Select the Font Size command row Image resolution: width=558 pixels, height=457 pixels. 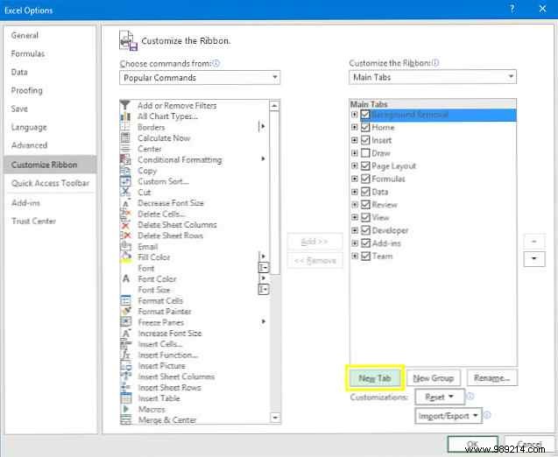coord(194,290)
